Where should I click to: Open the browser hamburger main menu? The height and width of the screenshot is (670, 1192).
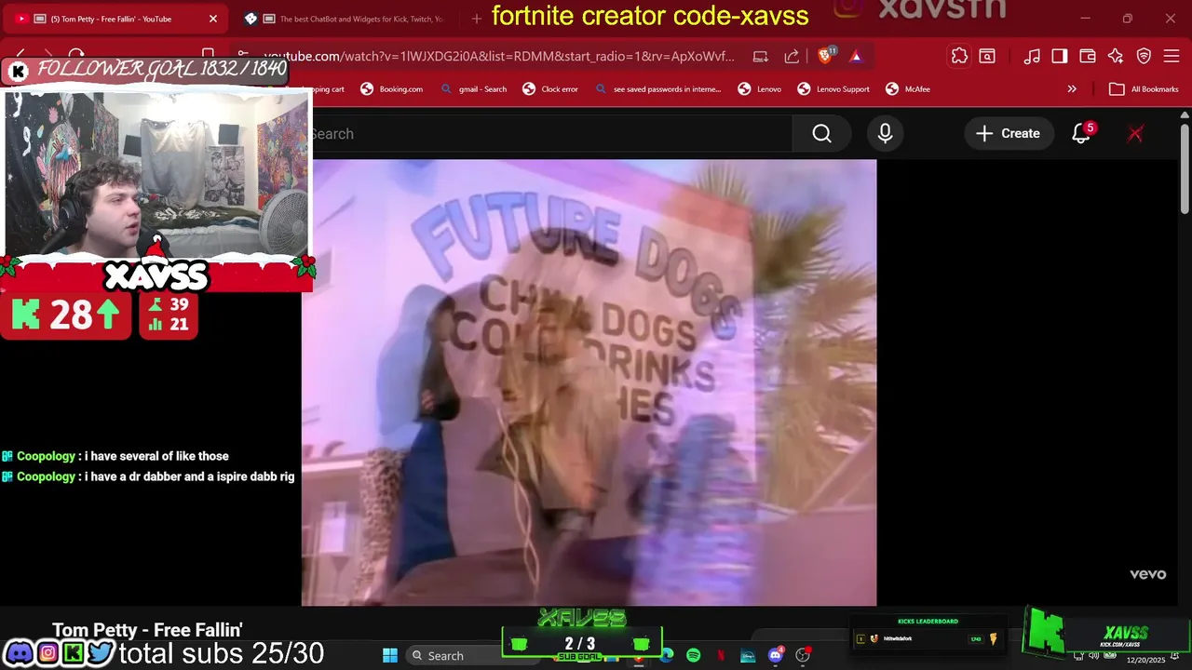coord(1172,56)
